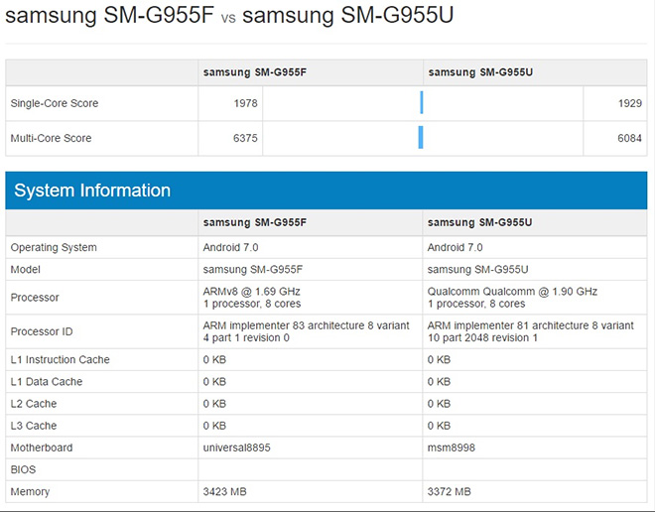Select the L3 Cache label
The width and height of the screenshot is (655, 512).
click(x=34, y=426)
